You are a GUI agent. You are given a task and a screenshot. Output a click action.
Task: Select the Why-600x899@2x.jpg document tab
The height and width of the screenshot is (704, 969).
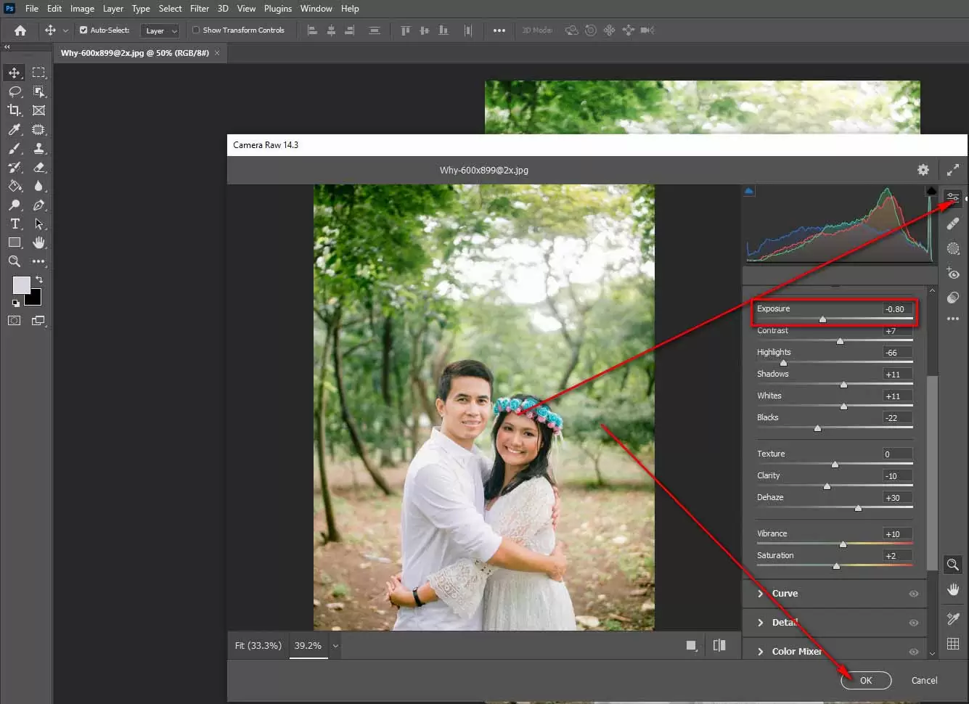tap(135, 53)
